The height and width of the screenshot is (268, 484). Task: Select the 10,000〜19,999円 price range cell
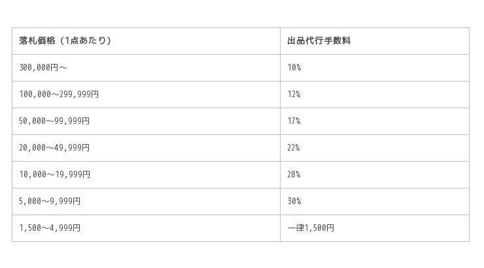pyautogui.click(x=54, y=175)
